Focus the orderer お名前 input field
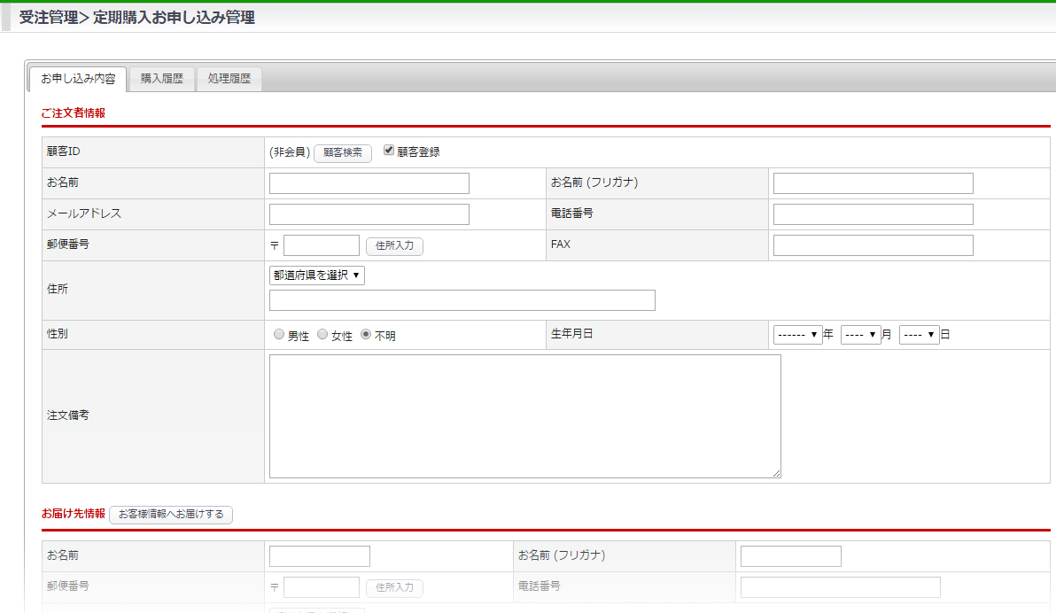 369,183
